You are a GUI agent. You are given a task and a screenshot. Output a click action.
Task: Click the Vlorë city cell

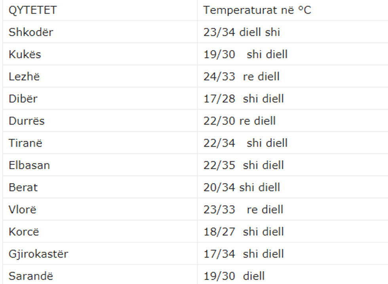[x=22, y=209]
